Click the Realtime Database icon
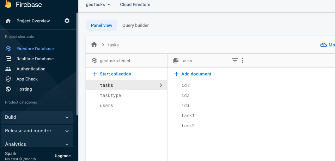The width and height of the screenshot is (335, 161). coord(8,59)
